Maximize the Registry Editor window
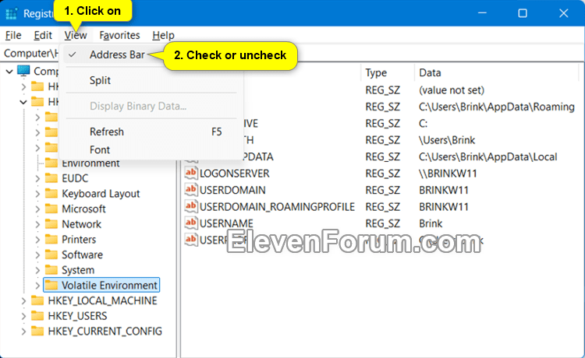 [x=523, y=13]
